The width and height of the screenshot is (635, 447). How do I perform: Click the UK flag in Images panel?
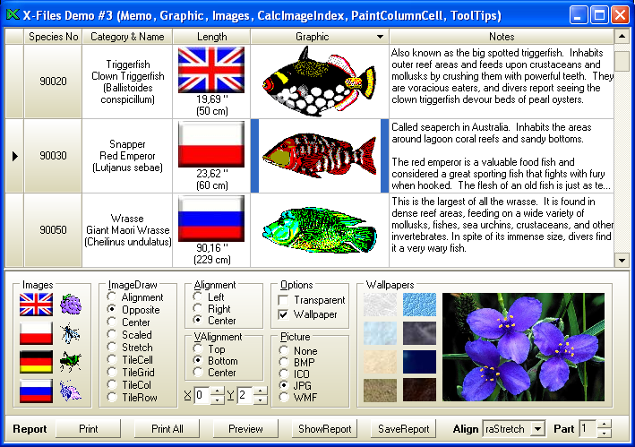35,305
